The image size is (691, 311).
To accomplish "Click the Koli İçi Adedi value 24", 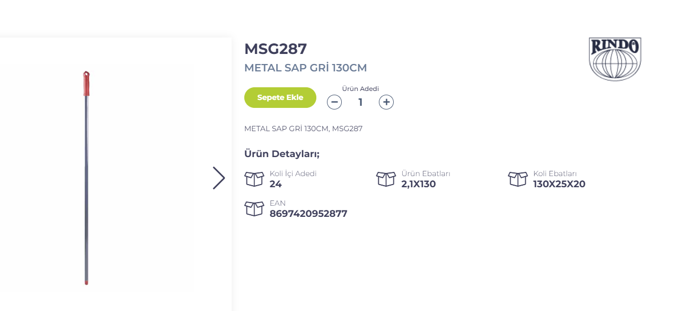I will (276, 184).
